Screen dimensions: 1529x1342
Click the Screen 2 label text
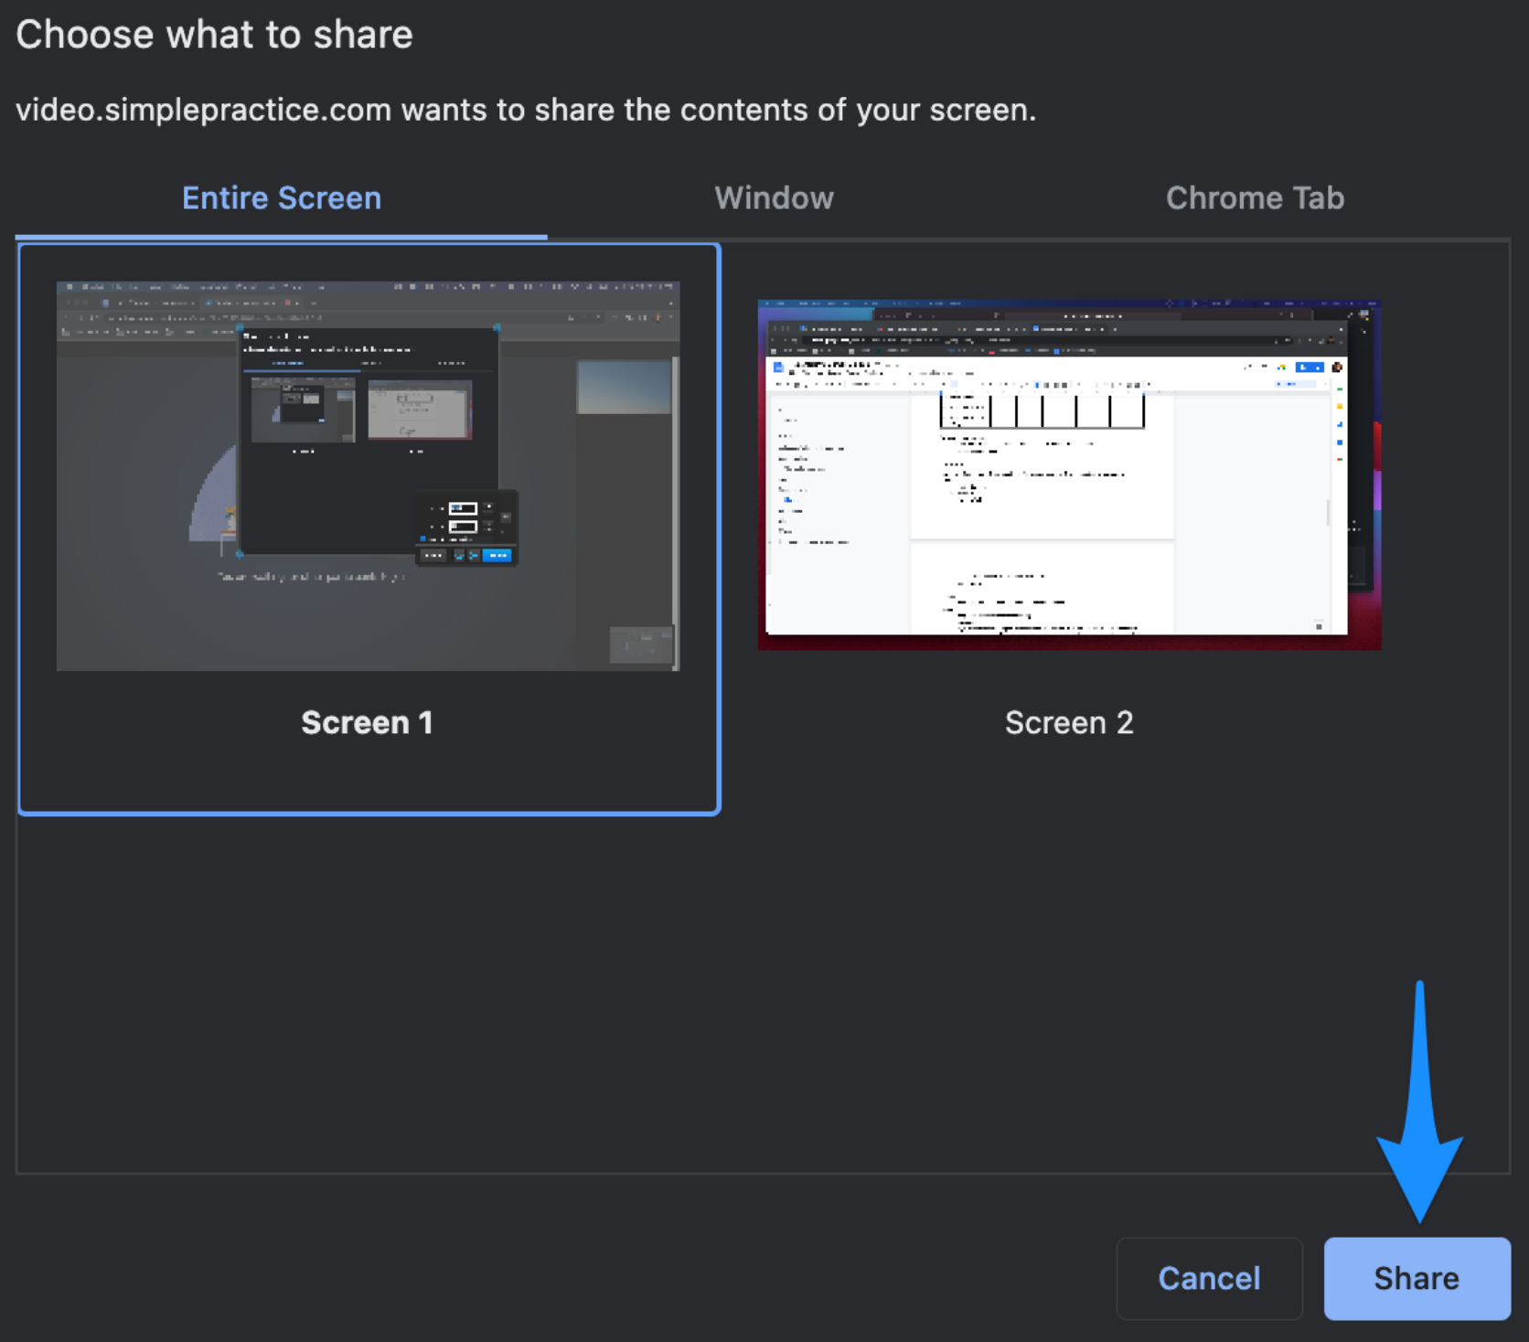tap(1068, 722)
